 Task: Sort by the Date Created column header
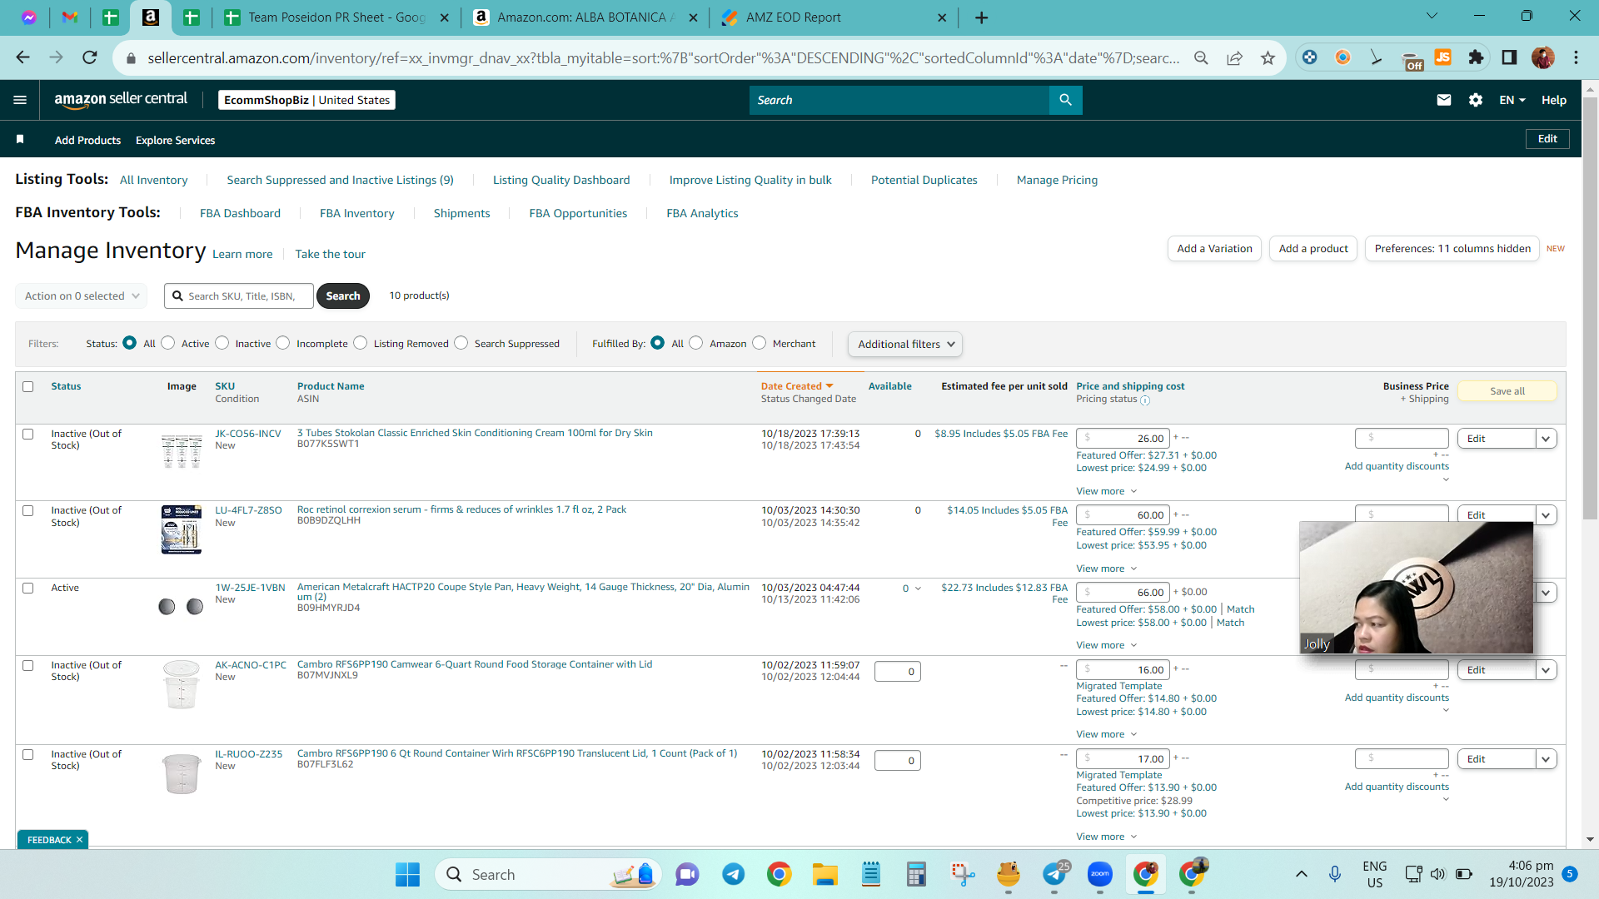(796, 386)
